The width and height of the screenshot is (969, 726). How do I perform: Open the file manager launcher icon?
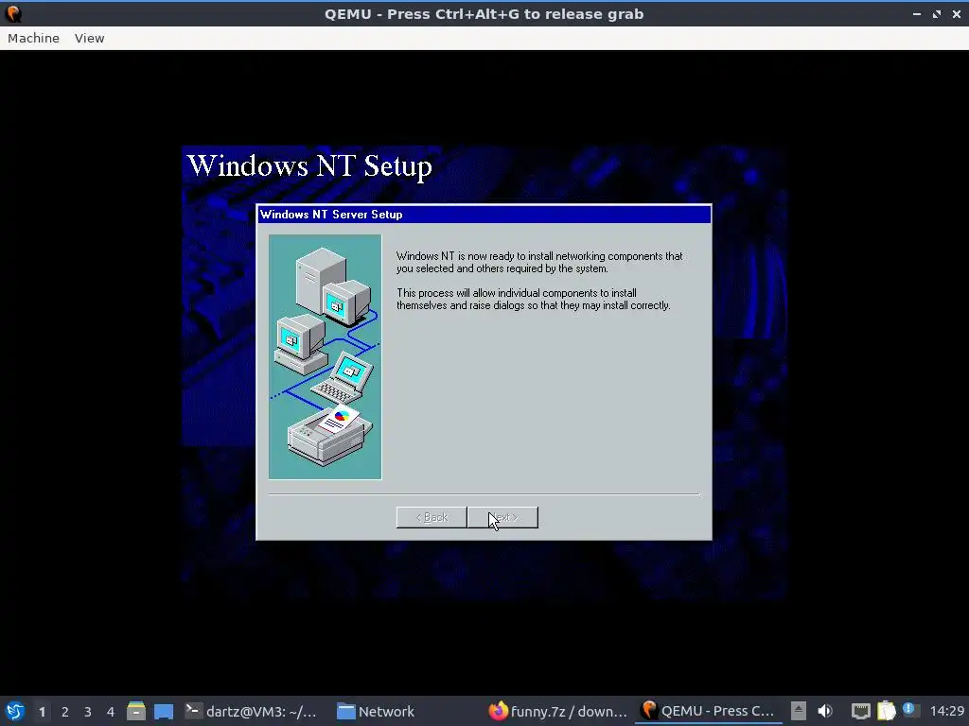[x=136, y=711]
